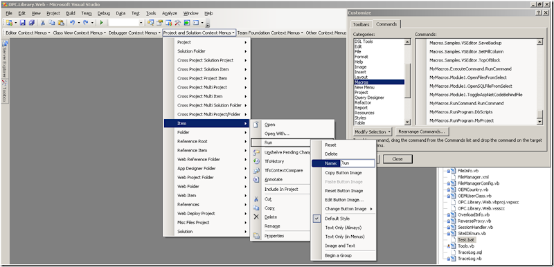554x267 pixels.
Task: Click in the Name text field
Action: click(x=357, y=163)
